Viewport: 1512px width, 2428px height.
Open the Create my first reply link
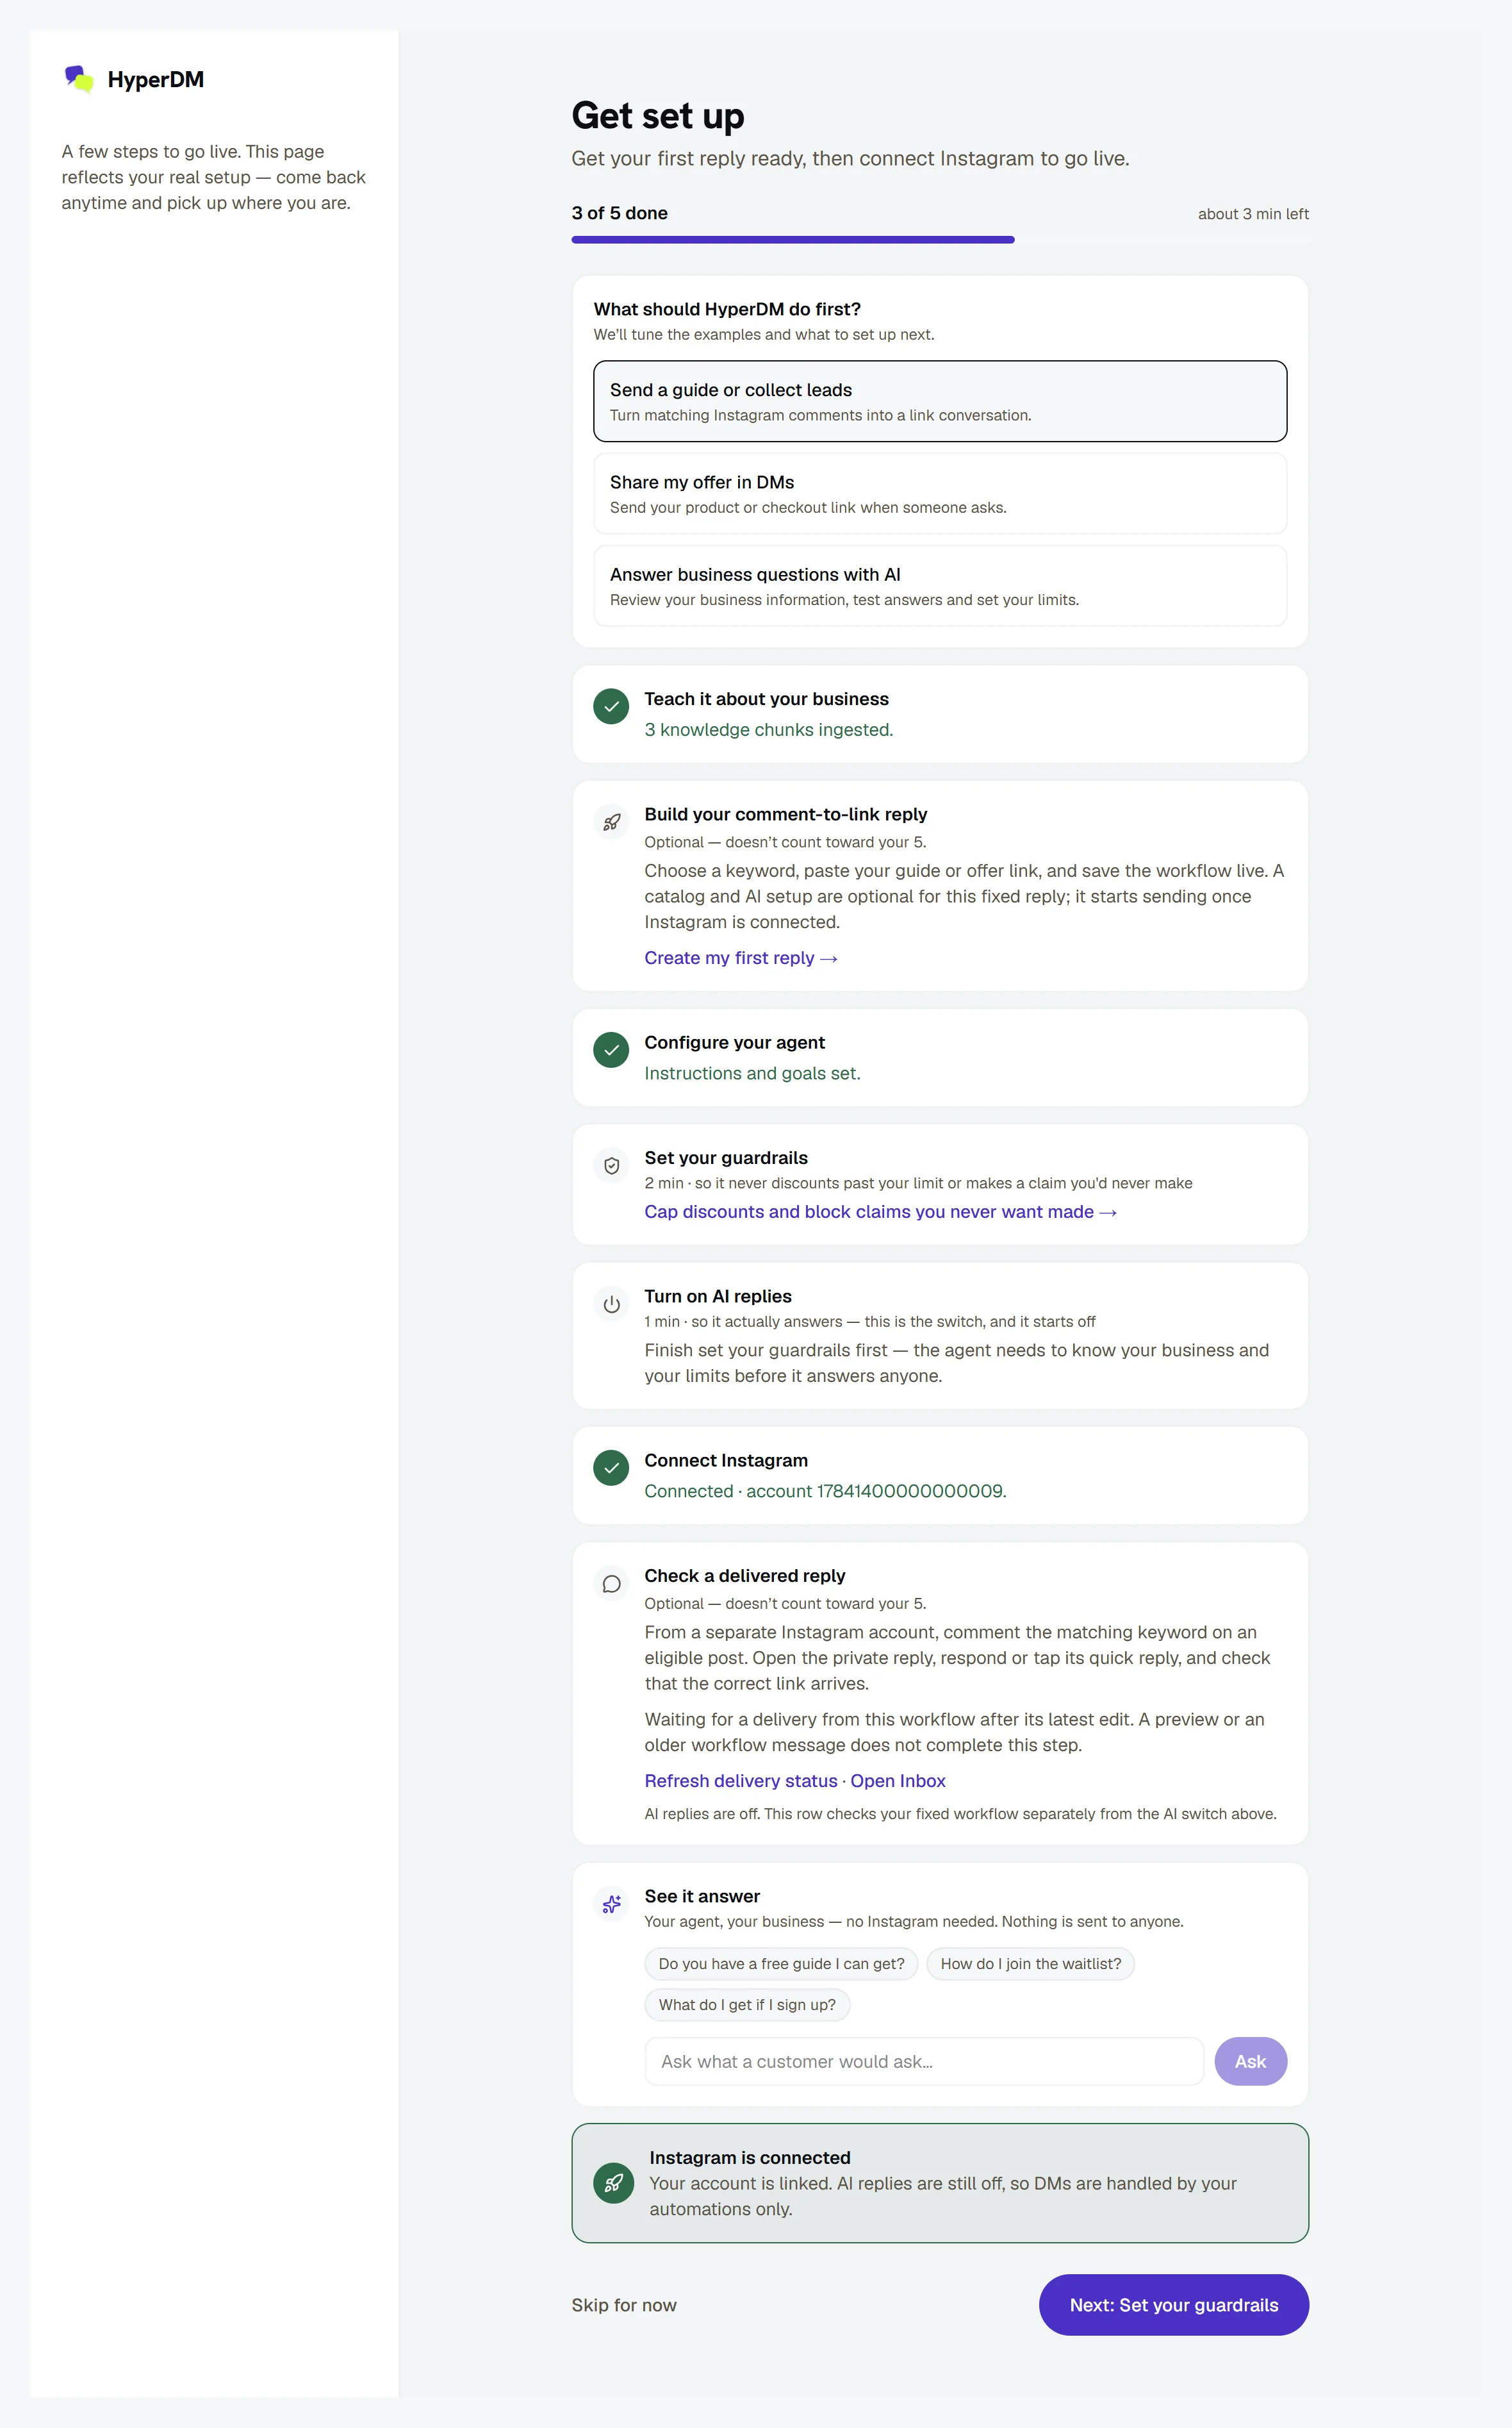pos(741,958)
